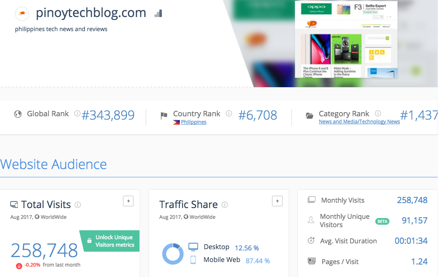Open the Category Rank info tooltip icon
This screenshot has width=438, height=277.
pos(378,113)
